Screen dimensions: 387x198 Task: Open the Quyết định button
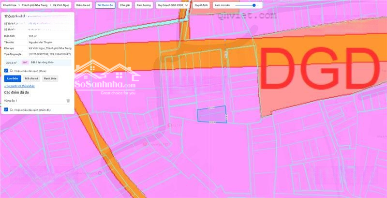pyautogui.click(x=201, y=5)
